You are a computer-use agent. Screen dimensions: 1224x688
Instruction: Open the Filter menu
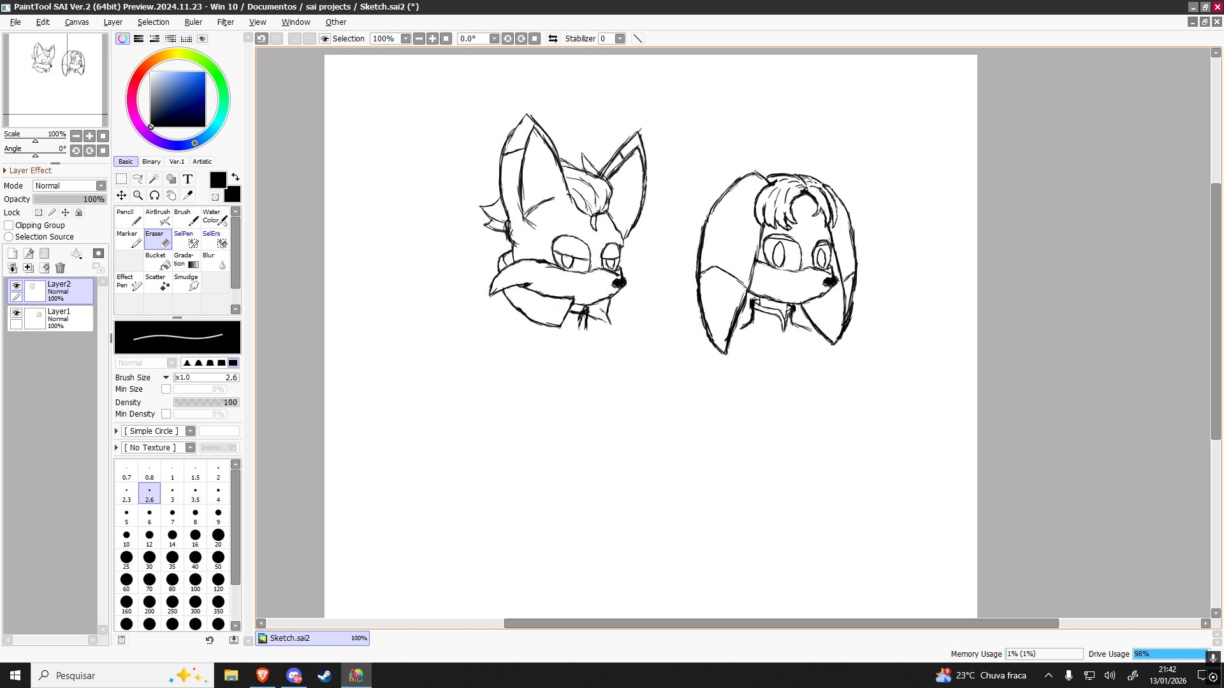click(x=225, y=22)
